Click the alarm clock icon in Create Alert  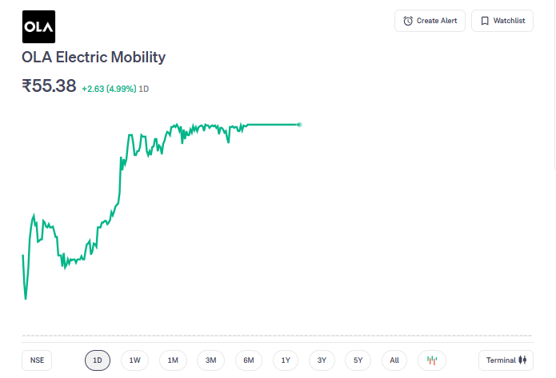[408, 21]
